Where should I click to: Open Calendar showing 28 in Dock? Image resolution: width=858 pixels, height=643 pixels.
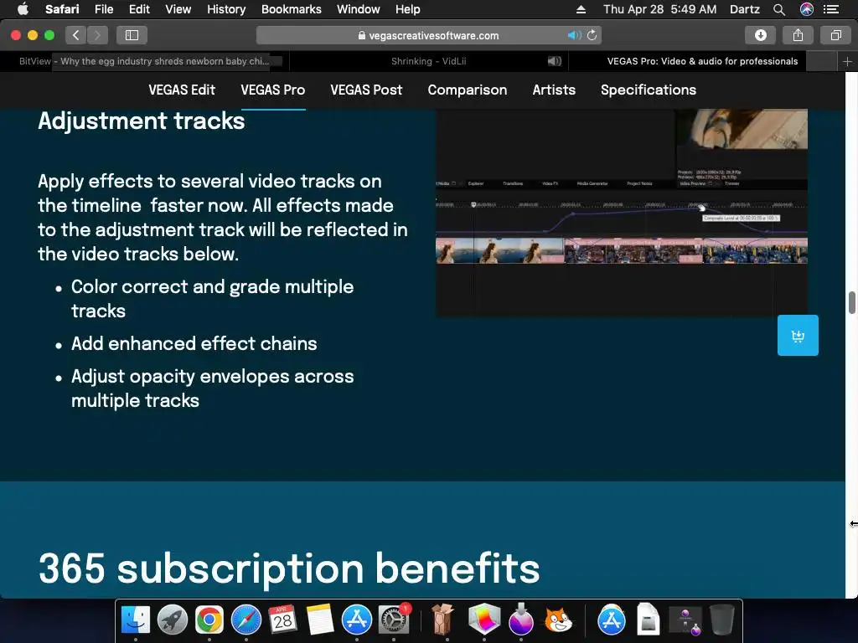[x=283, y=620]
